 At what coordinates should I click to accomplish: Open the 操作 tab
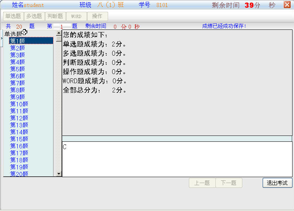click(97, 16)
